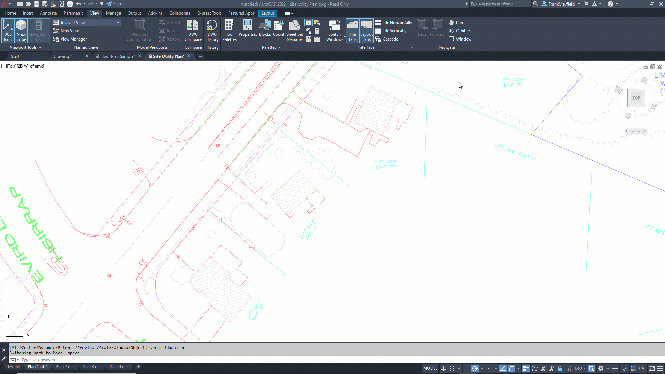
Task: Open the Tool Palettes
Action: pyautogui.click(x=229, y=30)
